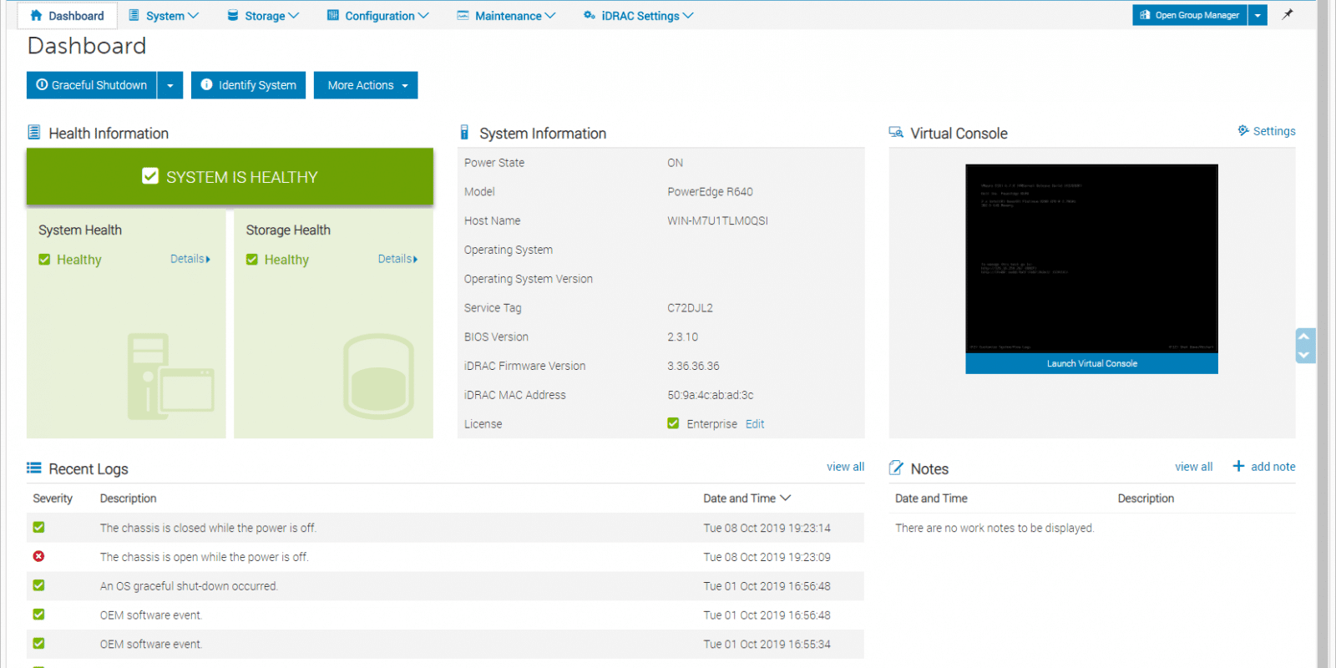This screenshot has height=668, width=1336.
Task: Click the page scroll up/down widget
Action: 1305,346
